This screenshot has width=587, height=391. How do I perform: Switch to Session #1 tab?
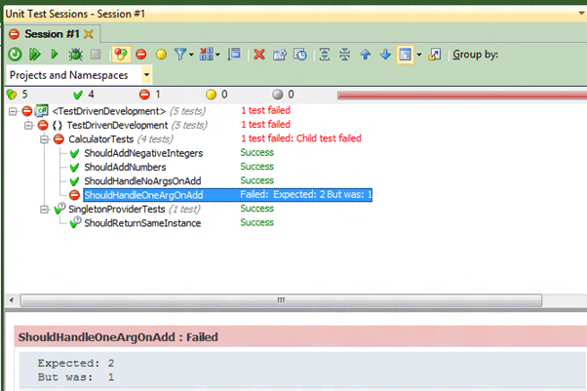(x=52, y=34)
